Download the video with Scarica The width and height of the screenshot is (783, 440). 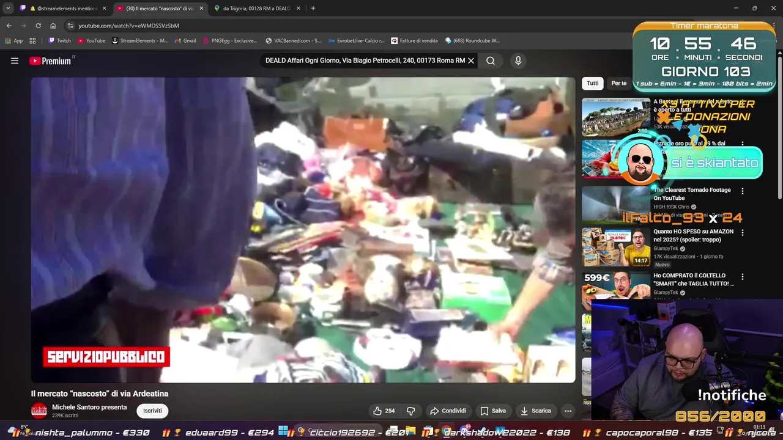[536, 411]
